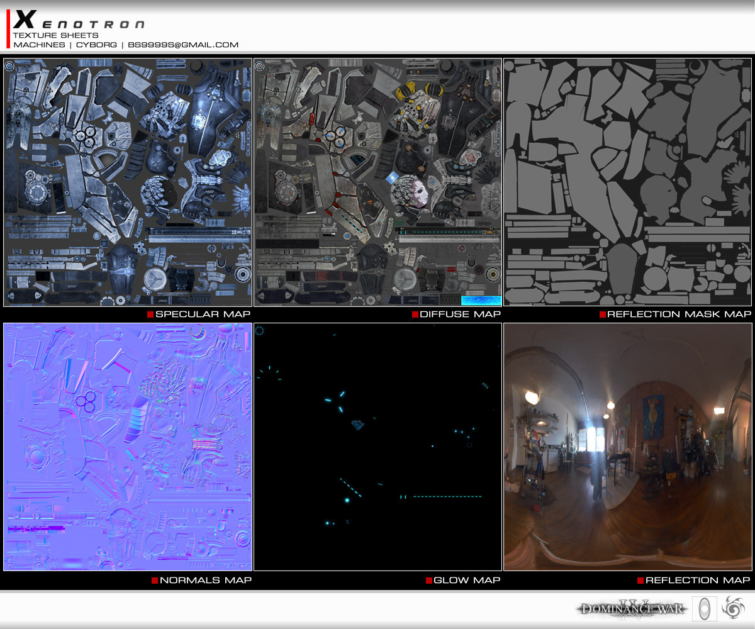Screen dimensions: 755x629
Task: Open the Reflection Map panorama thumbnail
Action: 628,447
